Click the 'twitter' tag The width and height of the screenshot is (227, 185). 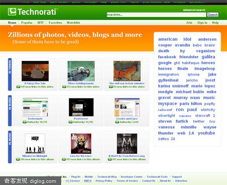point(199,121)
